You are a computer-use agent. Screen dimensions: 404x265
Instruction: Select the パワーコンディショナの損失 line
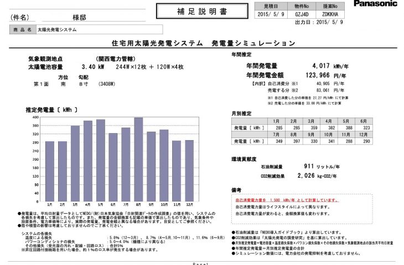(95, 242)
